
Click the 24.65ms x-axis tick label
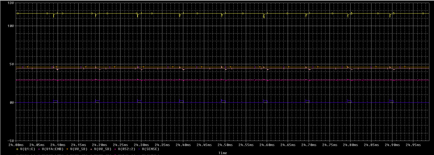[x=288, y=145]
